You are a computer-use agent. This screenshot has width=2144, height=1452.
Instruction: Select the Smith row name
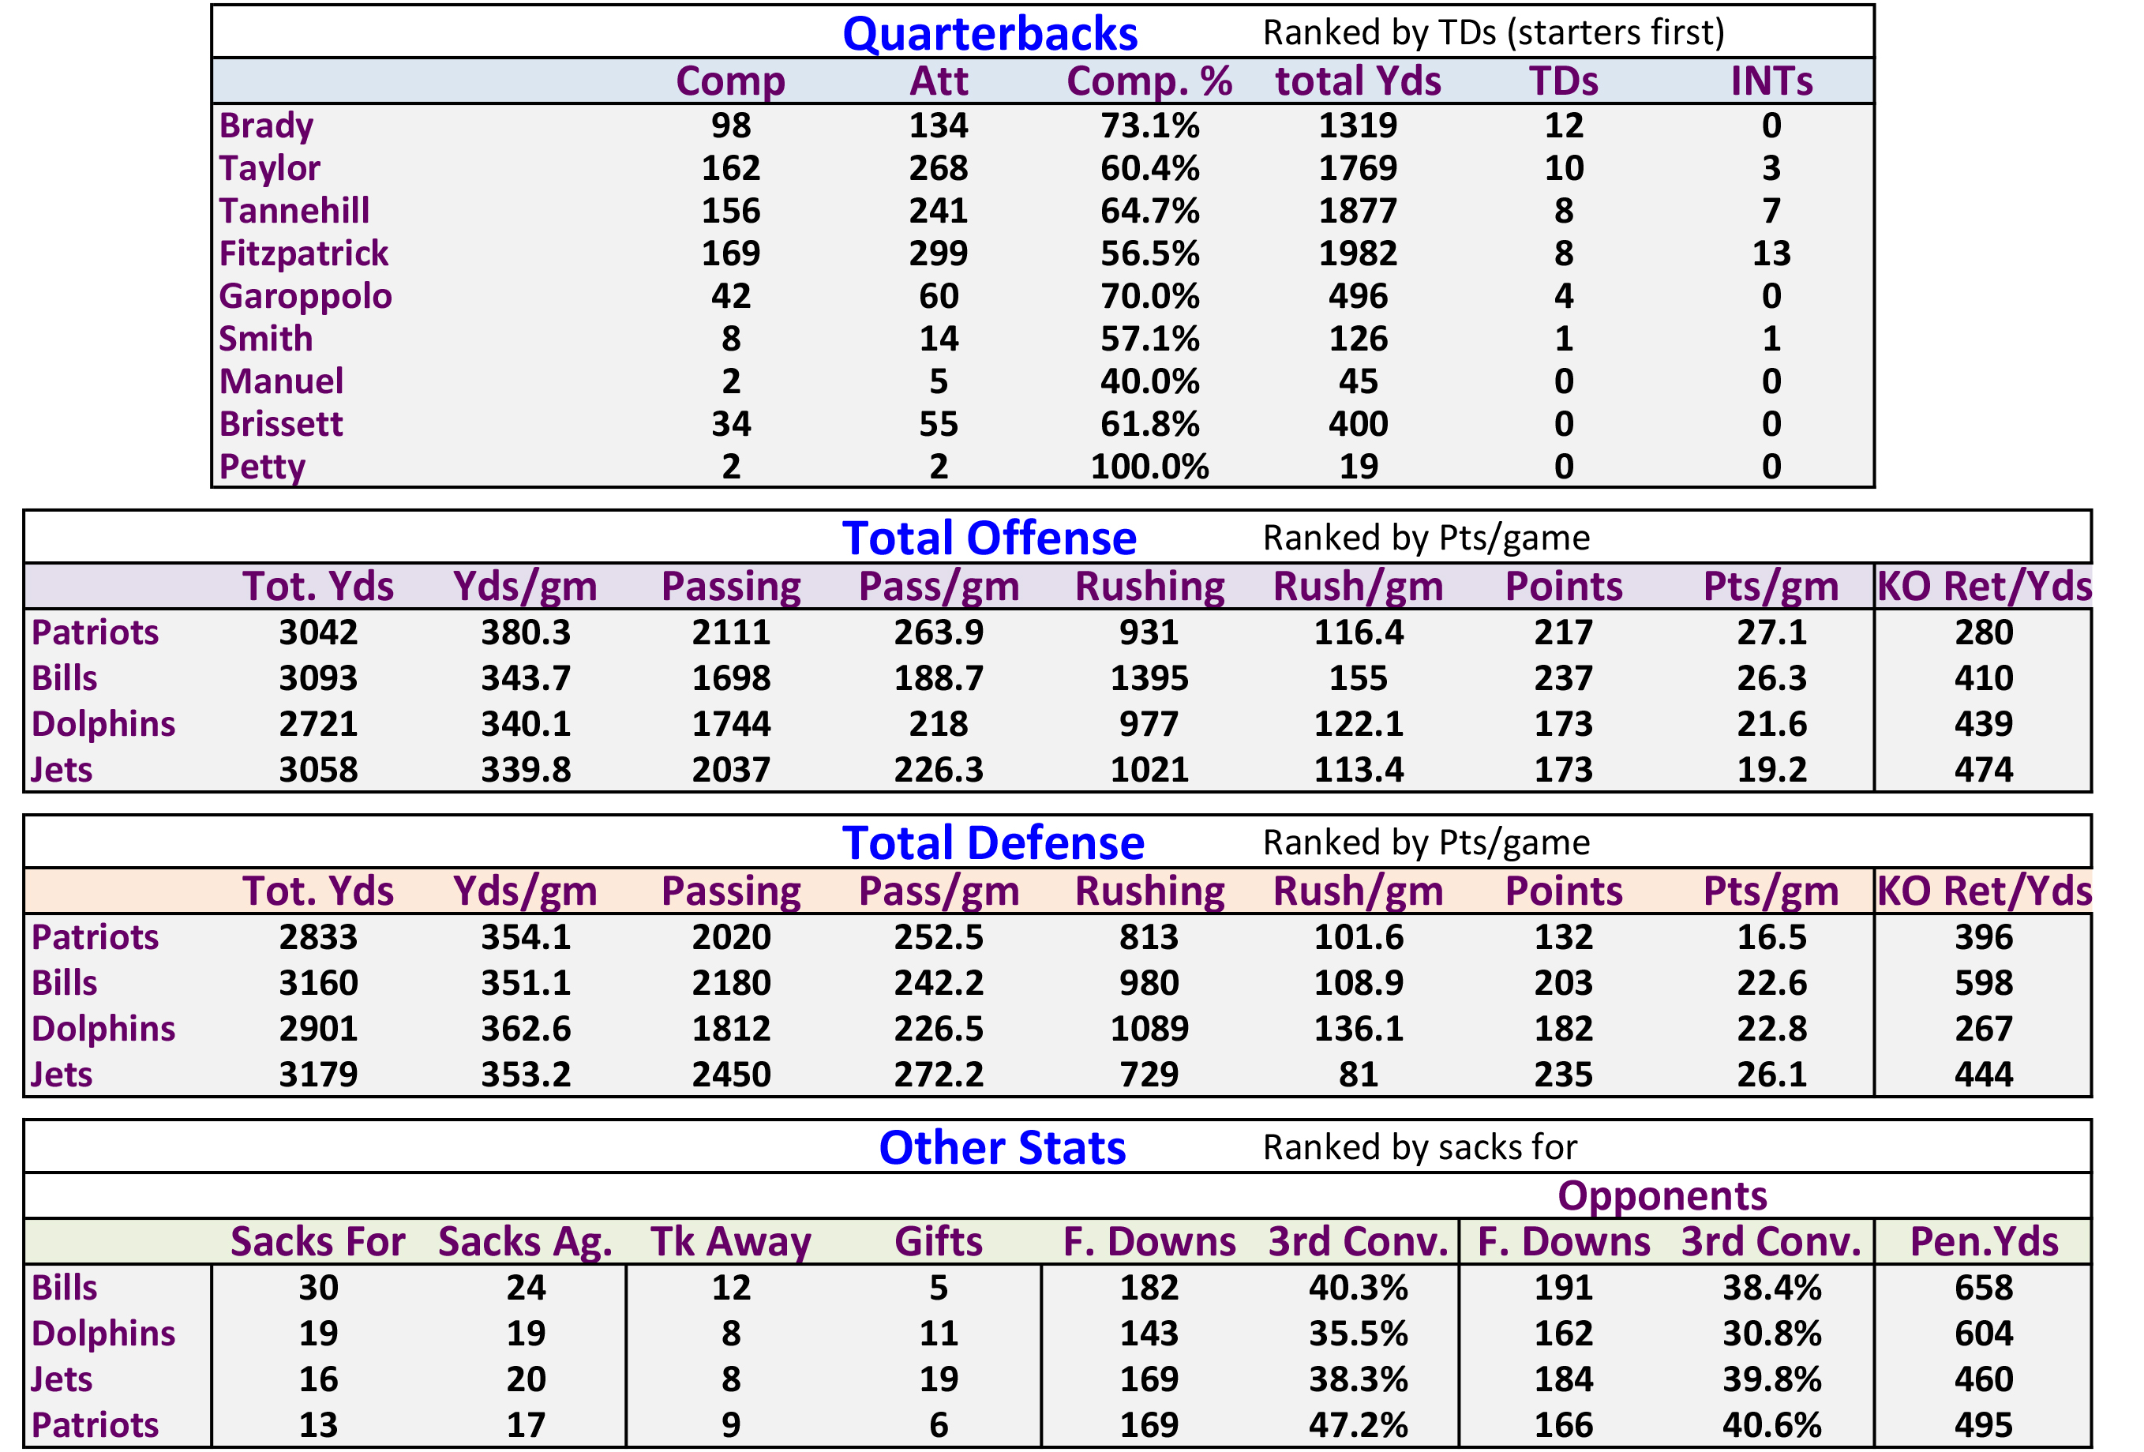266,339
